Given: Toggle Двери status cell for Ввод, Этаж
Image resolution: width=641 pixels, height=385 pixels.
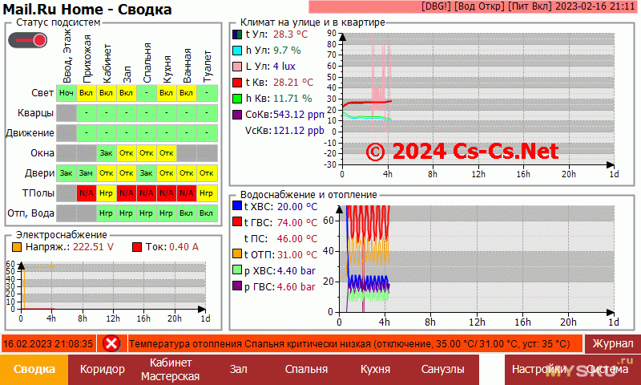Looking at the screenshot, I should [x=67, y=172].
